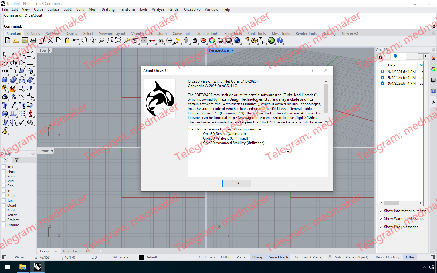Screen dimensions: 437x273
Task: Click the license text vertical scrollbar
Action: point(326,102)
